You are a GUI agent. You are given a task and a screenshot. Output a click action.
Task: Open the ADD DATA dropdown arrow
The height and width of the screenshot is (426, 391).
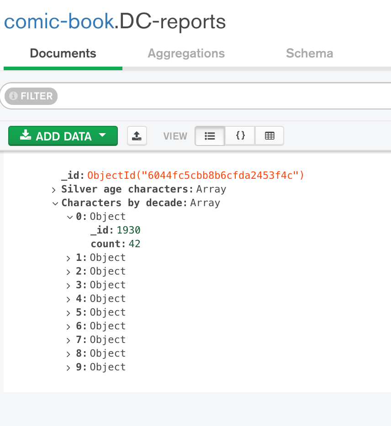tap(102, 135)
